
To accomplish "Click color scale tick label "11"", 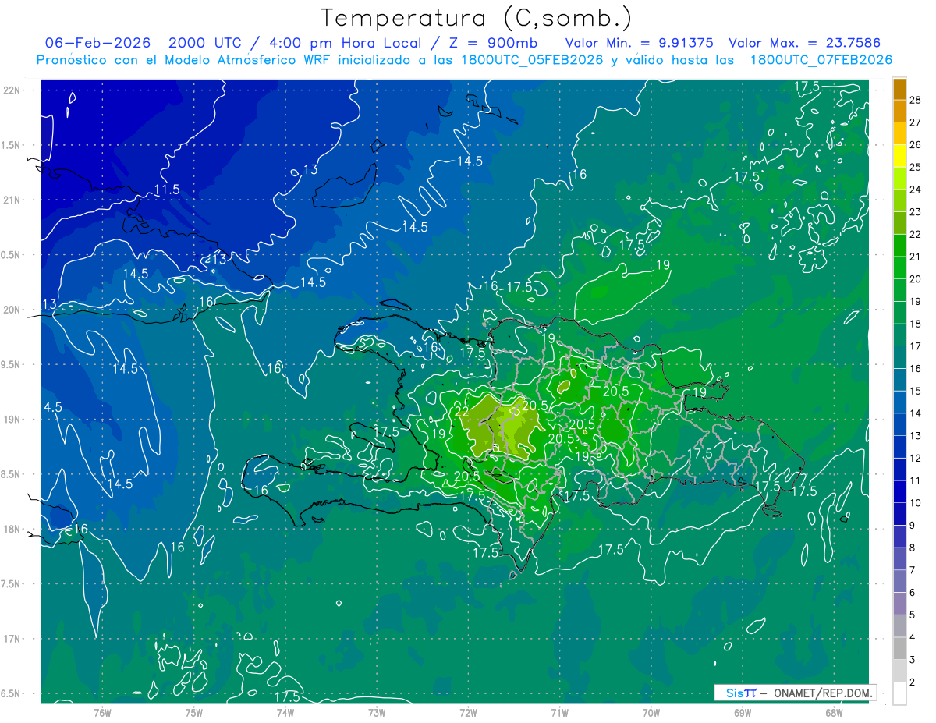I will pyautogui.click(x=916, y=481).
